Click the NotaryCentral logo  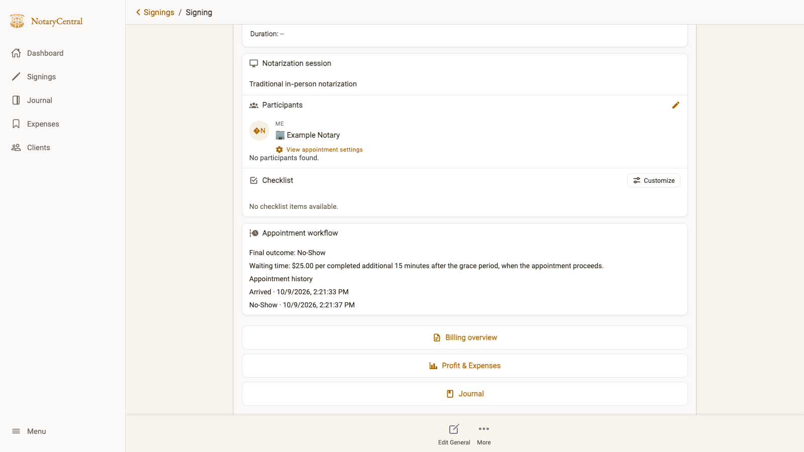[x=46, y=21]
